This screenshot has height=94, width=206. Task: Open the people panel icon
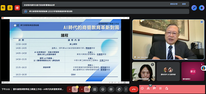(148, 89)
